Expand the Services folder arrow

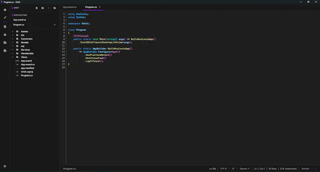click(x=12, y=49)
